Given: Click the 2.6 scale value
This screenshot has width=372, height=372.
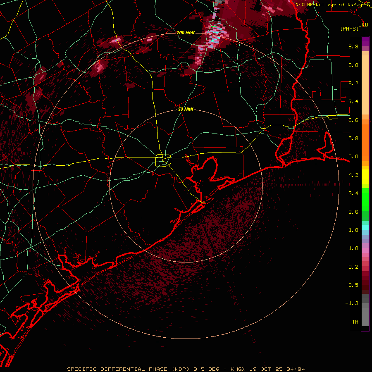Looking at the screenshot, I should [353, 212].
